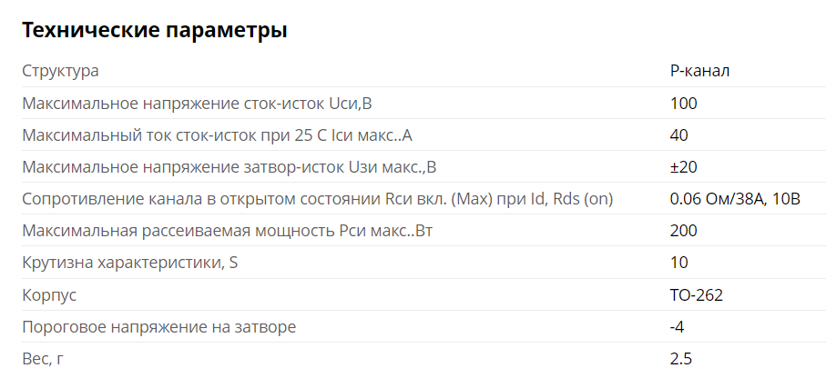The height and width of the screenshot is (378, 826).
Task: Select the Корпус row label
Action: 49,295
